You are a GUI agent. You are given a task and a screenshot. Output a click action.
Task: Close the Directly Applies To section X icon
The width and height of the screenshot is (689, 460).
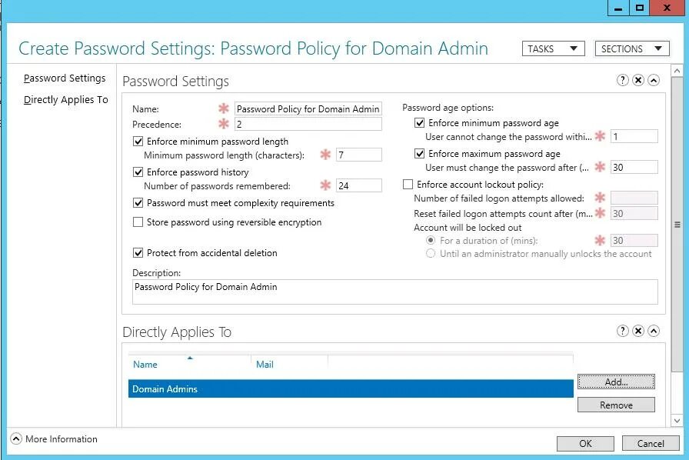[638, 331]
